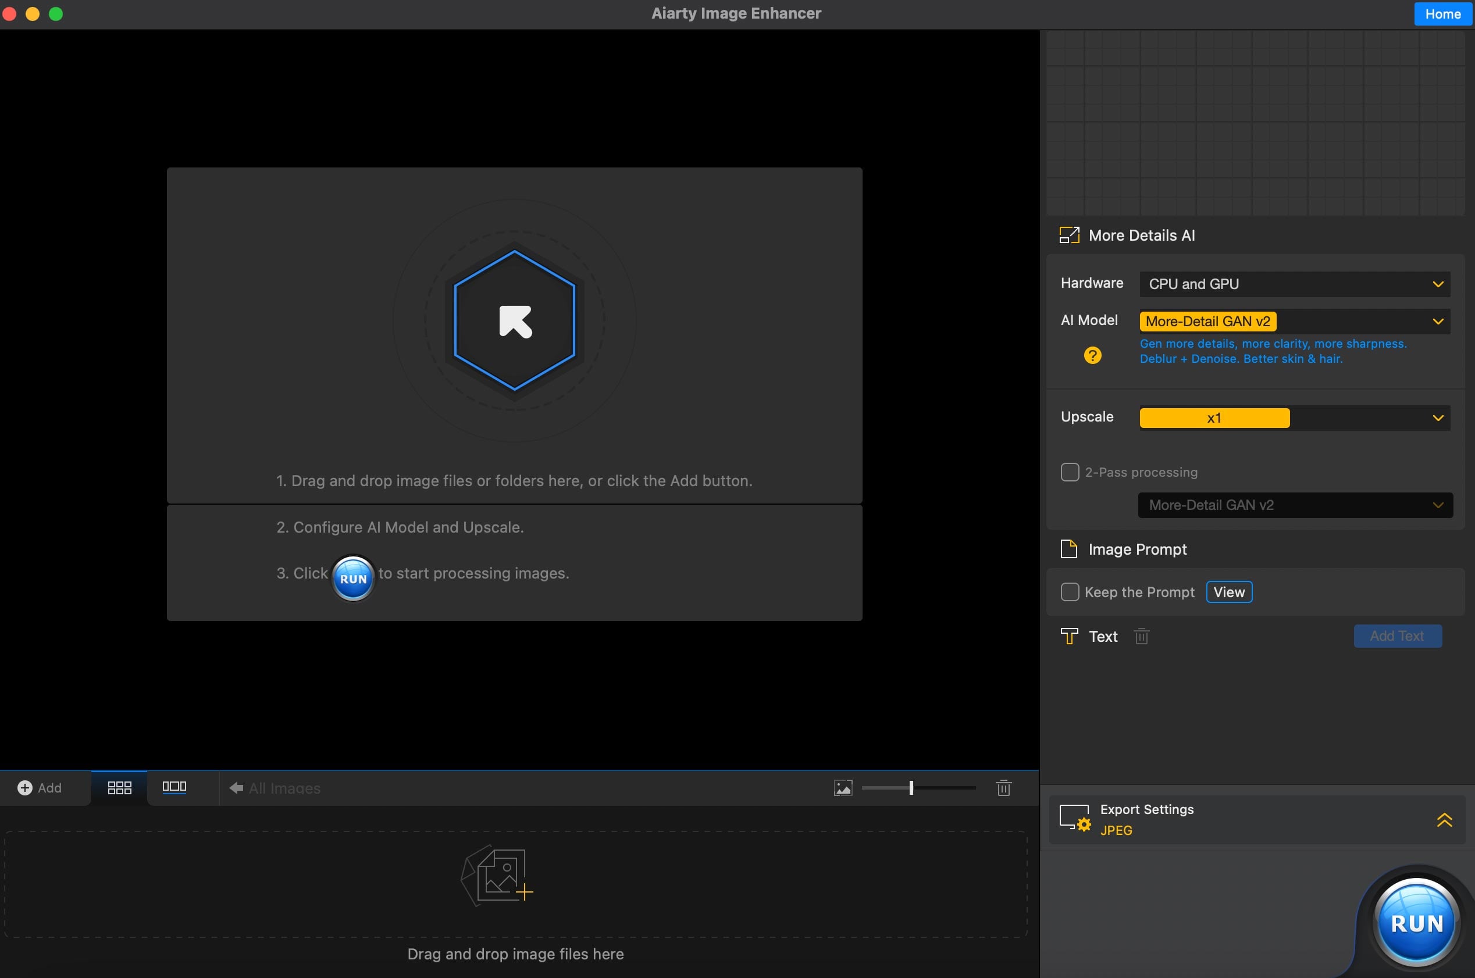Click the View button beside Keep the Prompt

1228,592
